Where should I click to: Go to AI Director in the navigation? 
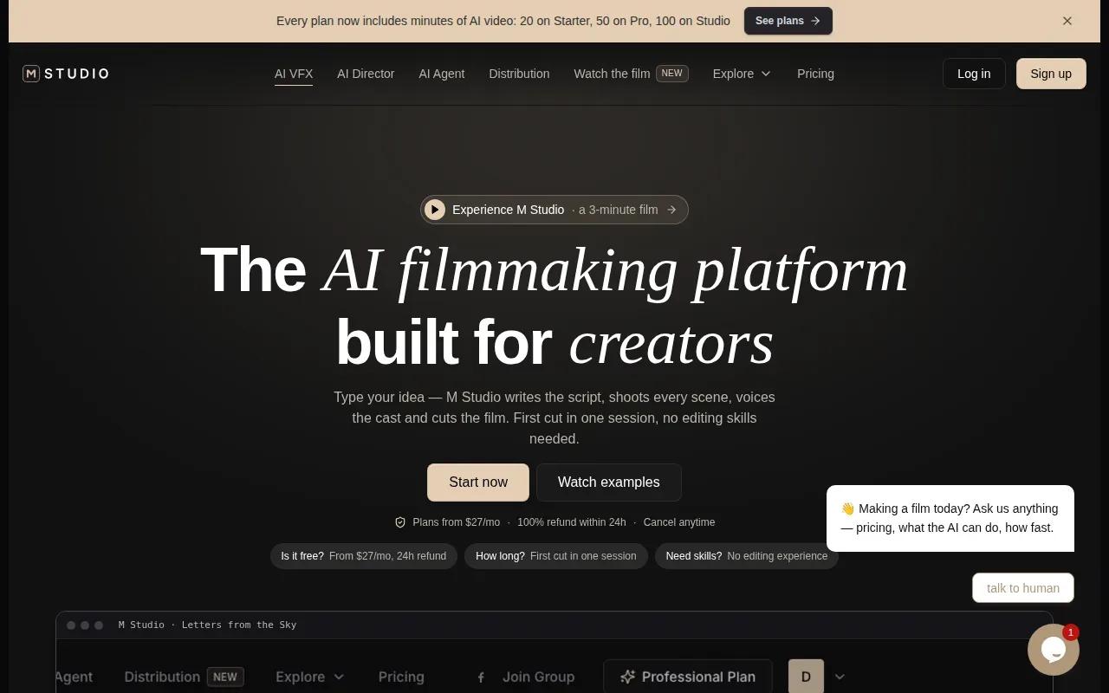point(366,74)
